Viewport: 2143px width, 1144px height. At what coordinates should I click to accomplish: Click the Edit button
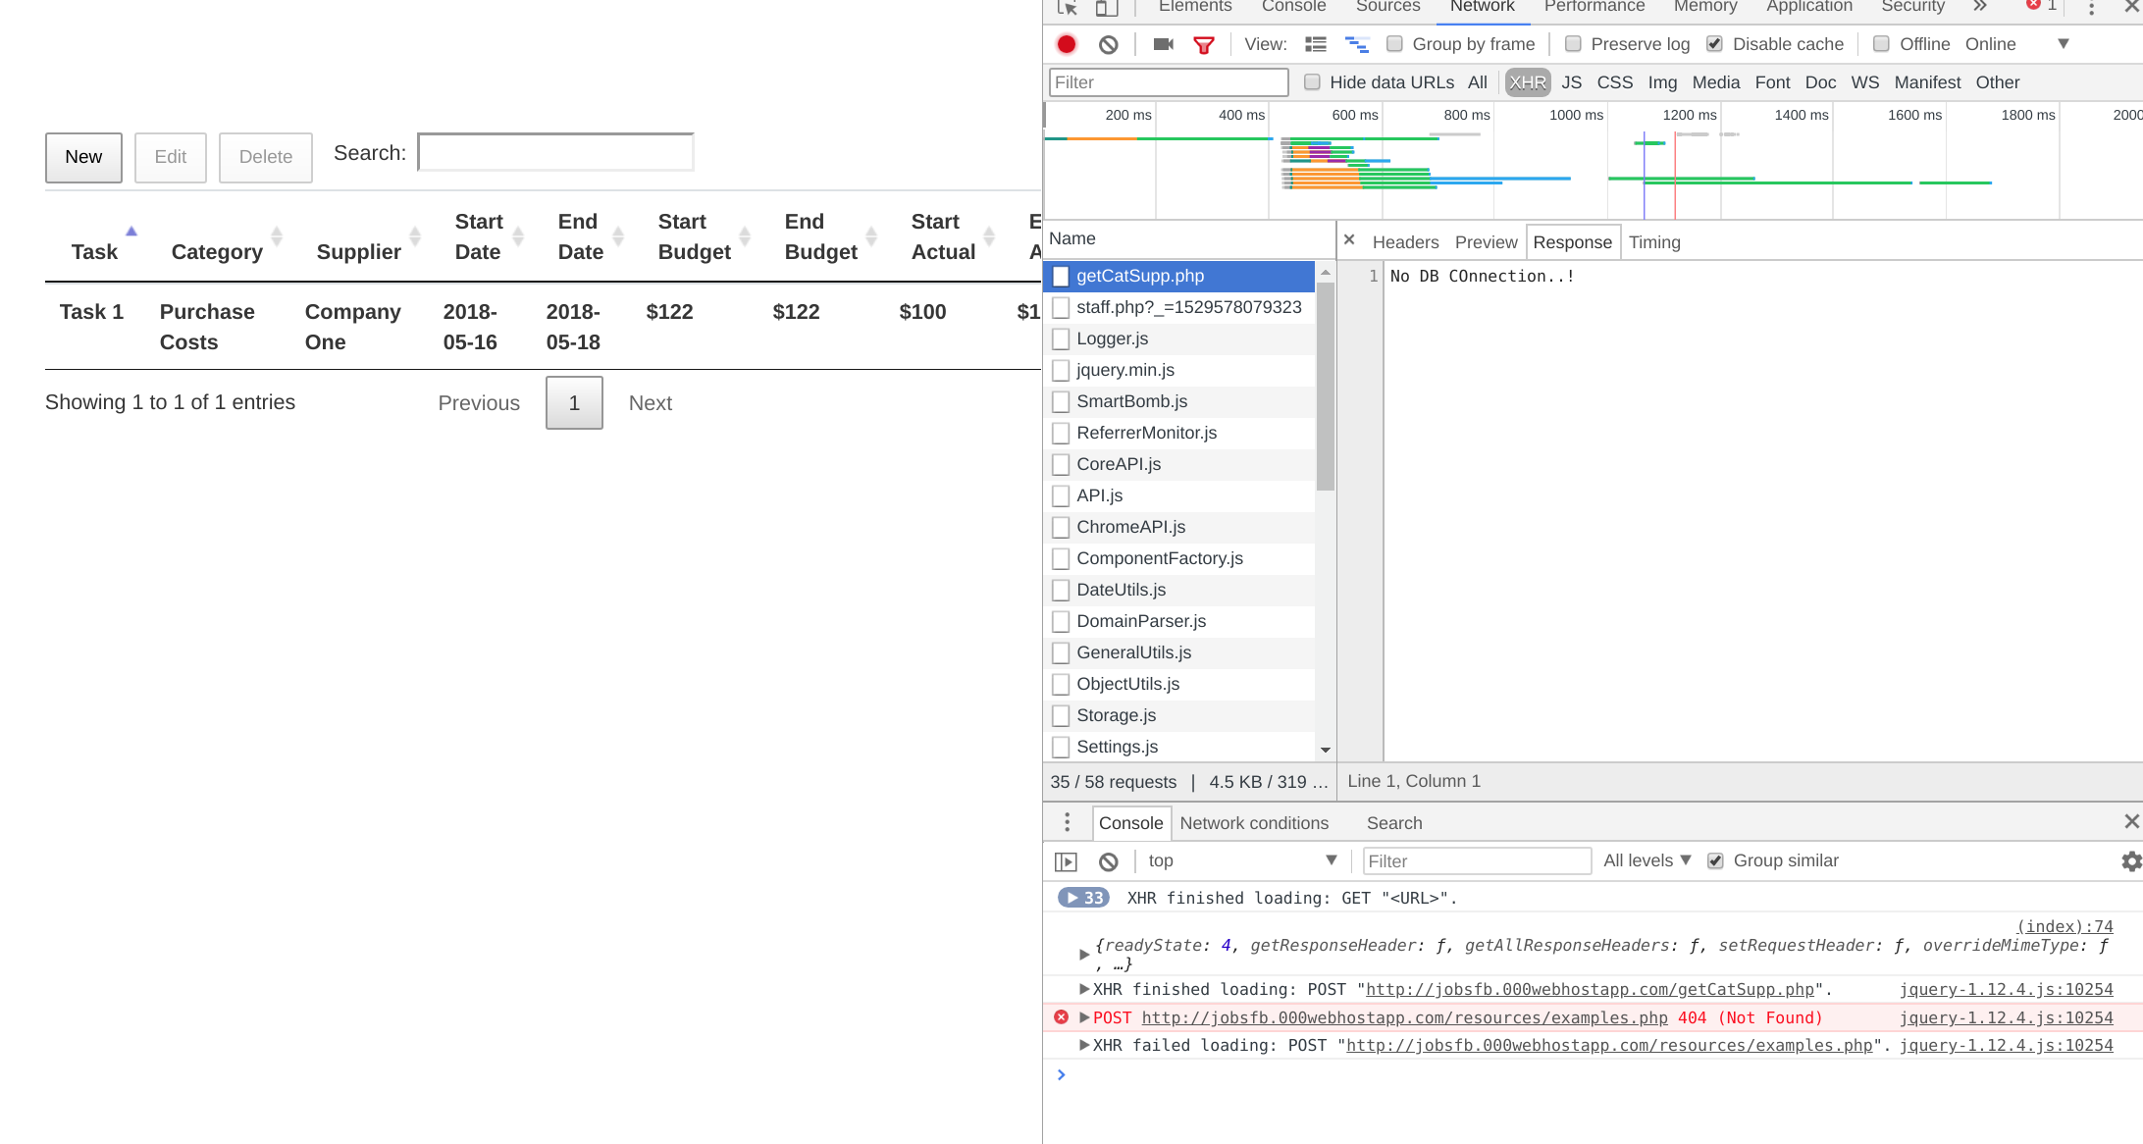171,157
